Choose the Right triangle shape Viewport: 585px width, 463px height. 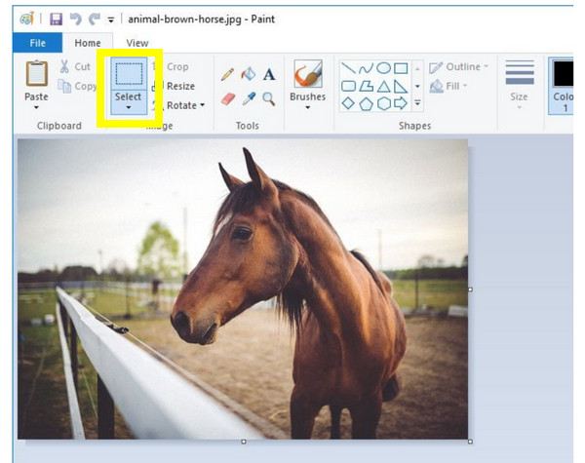click(x=401, y=87)
